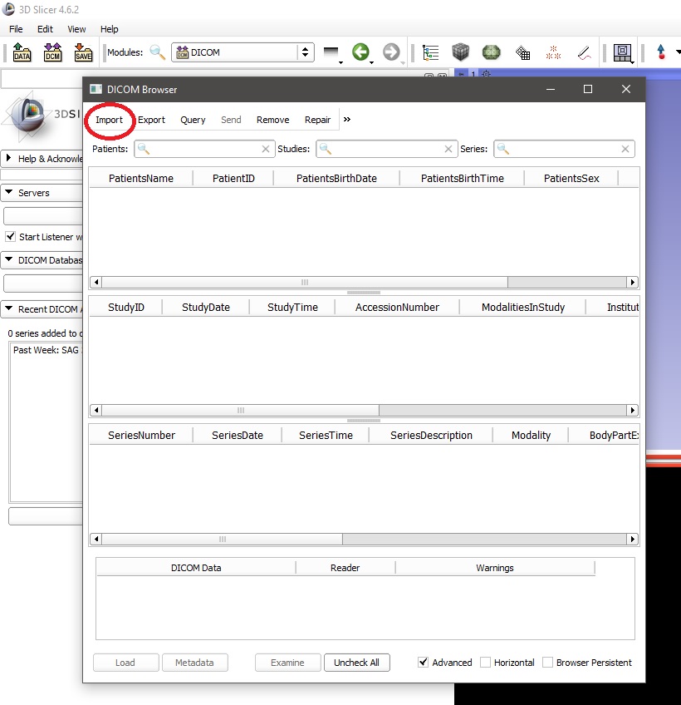The image size is (681, 705).
Task: Click the load DATA toolbar icon
Action: (x=22, y=53)
